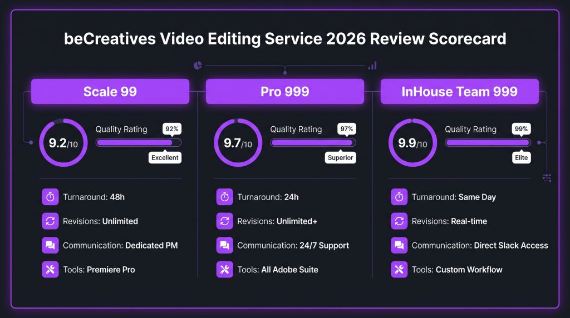The width and height of the screenshot is (570, 318).
Task: Click the Turnaround: 48h text
Action: coord(94,197)
